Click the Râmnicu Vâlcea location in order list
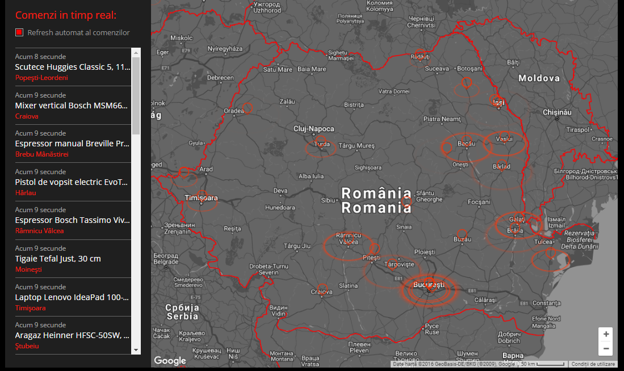This screenshot has width=624, height=371. 39,231
